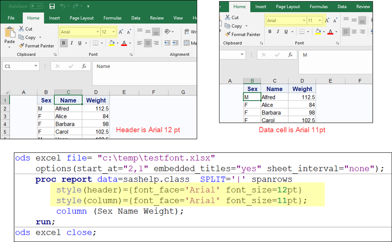Click the Decrease Indent icon in Alignment group
The height and width of the screenshot is (242, 392).
click(x=167, y=43)
